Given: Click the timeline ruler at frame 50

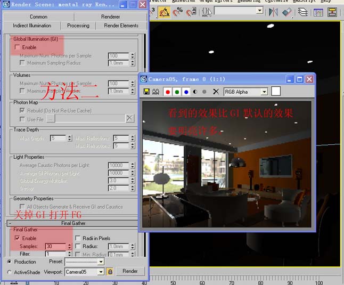Looking at the screenshot, I should click(173, 282).
